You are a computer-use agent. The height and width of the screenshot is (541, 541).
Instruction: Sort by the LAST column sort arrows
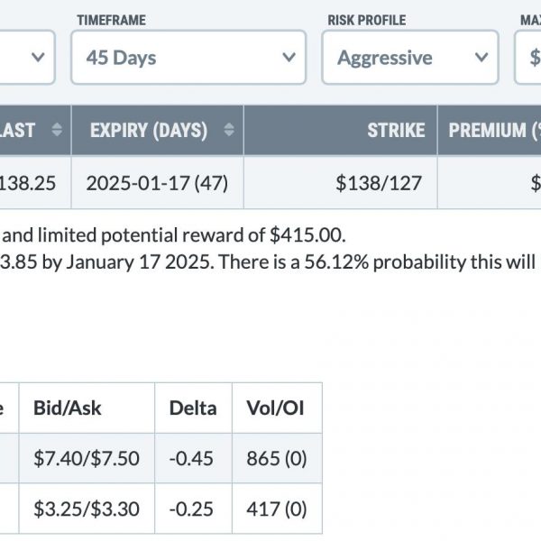(57, 130)
